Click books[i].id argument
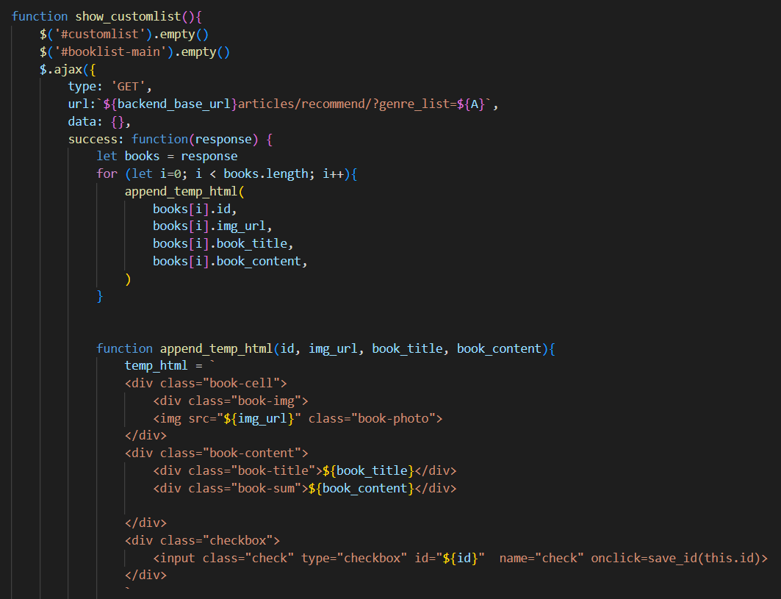 point(194,209)
